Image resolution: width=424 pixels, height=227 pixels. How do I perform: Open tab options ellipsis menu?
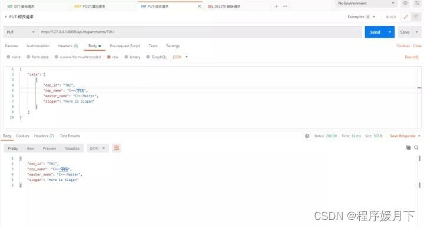point(285,6)
